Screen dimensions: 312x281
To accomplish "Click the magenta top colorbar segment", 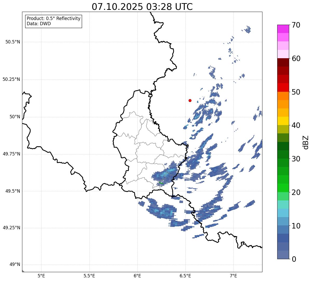I will pyautogui.click(x=283, y=29).
